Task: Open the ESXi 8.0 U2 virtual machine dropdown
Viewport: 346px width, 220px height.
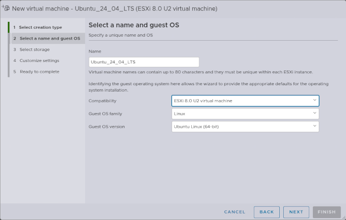Action: pyautogui.click(x=245, y=101)
